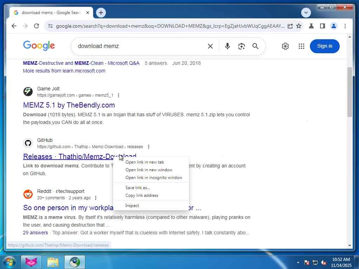Open more options for Reddit result

(96, 198)
